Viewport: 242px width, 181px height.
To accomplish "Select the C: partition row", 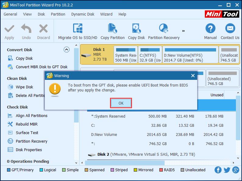I will tap(162, 126).
